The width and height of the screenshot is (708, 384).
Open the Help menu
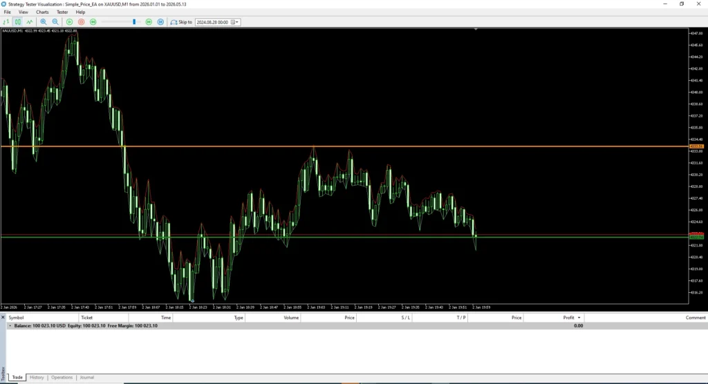[x=80, y=12]
